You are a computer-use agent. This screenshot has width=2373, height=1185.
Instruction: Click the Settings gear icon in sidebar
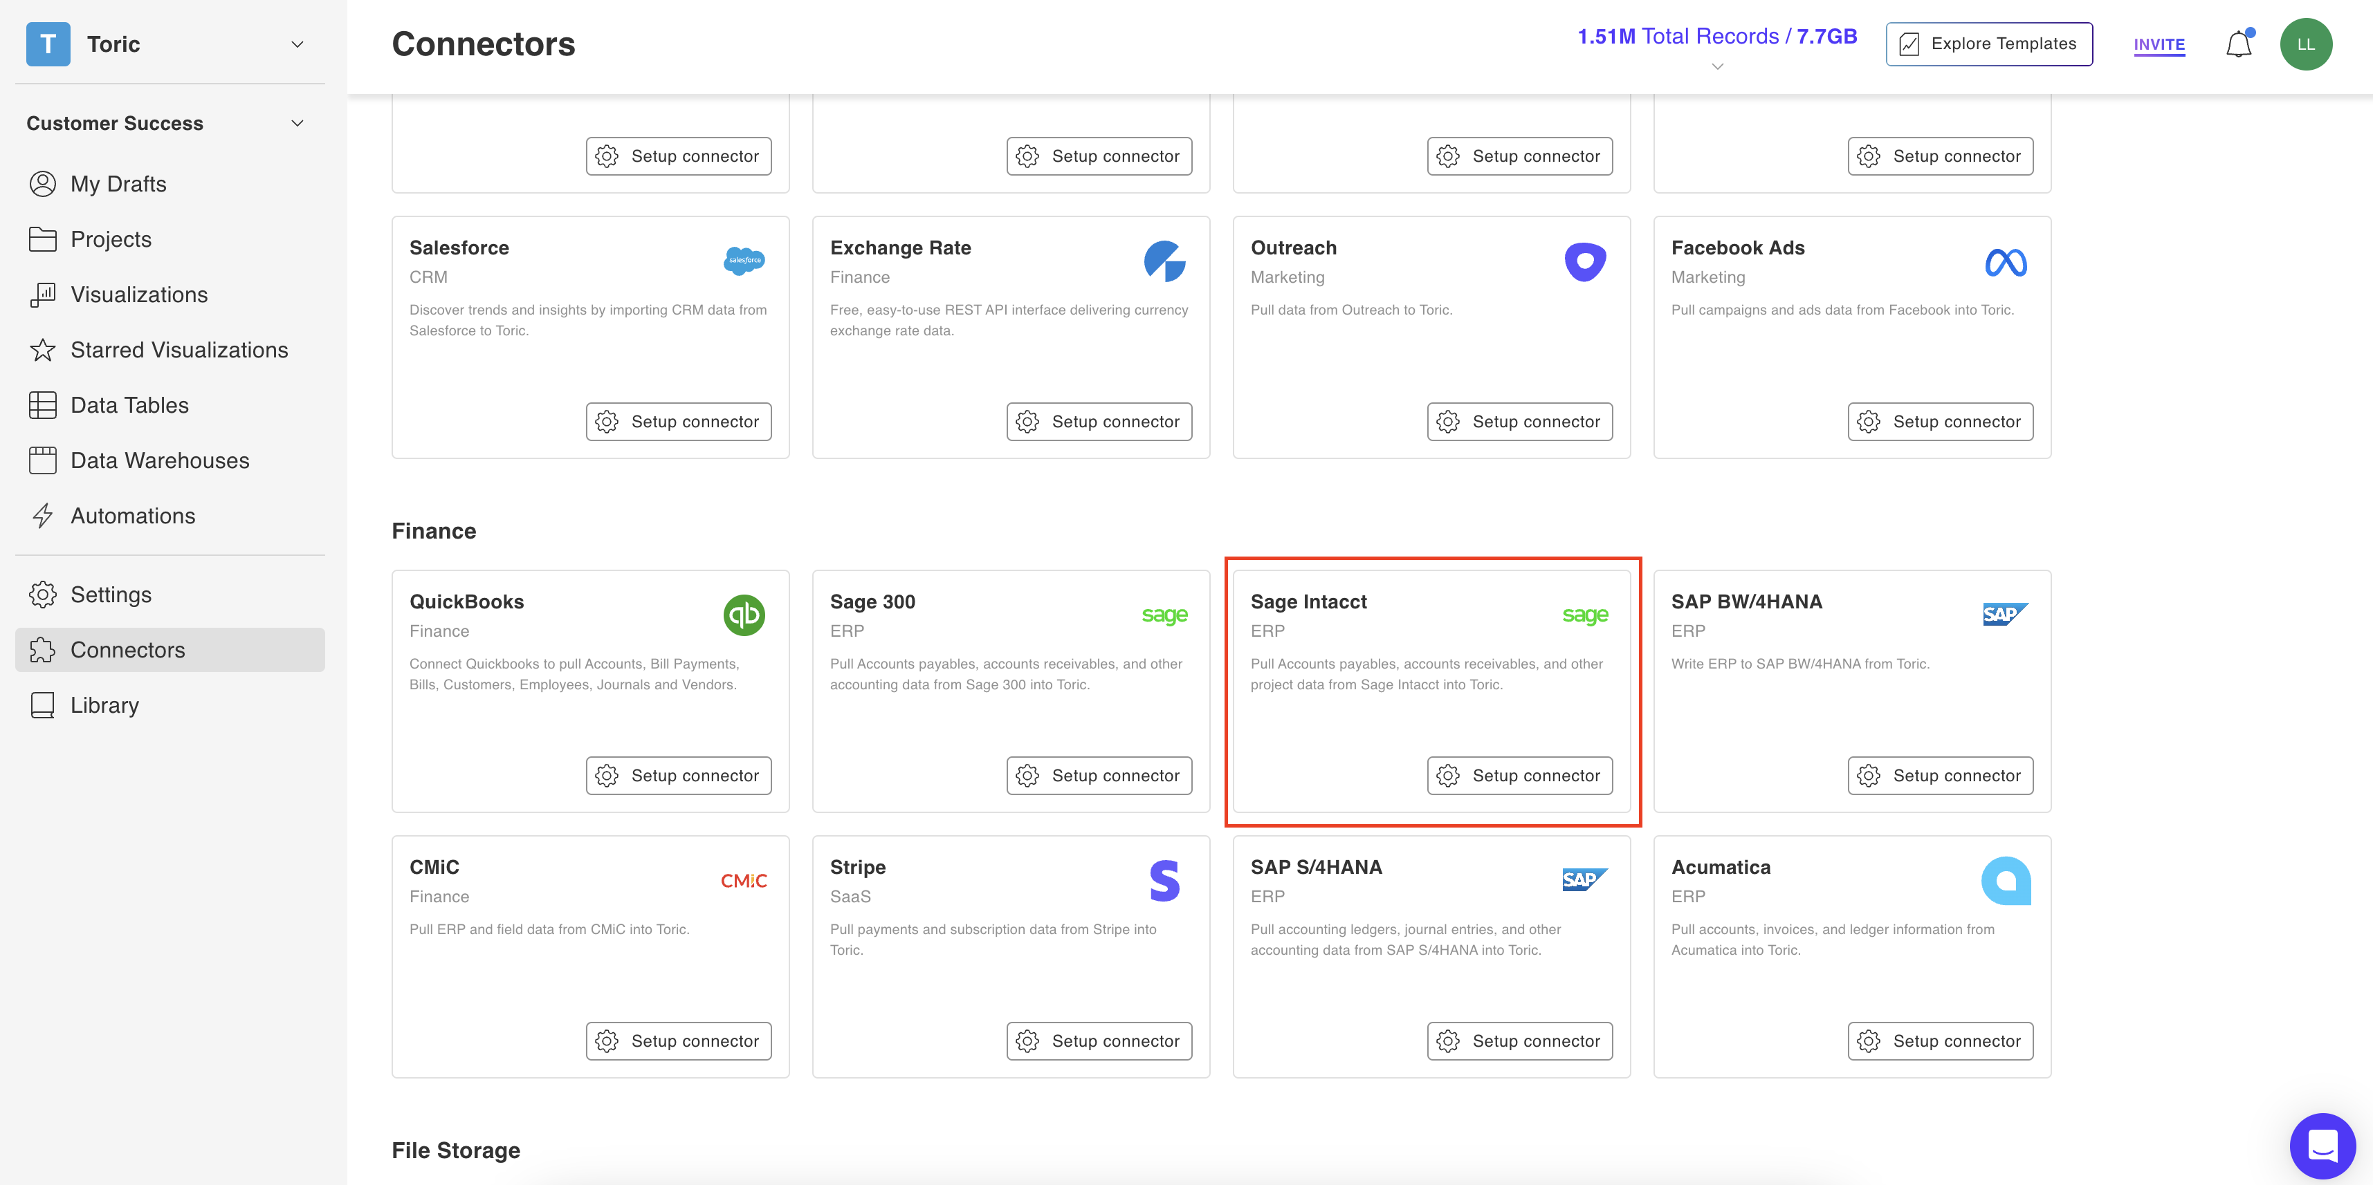(42, 595)
